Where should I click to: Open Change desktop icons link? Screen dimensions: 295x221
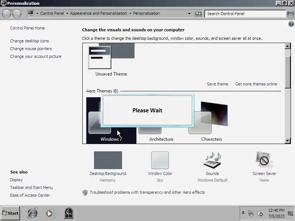[29, 41]
